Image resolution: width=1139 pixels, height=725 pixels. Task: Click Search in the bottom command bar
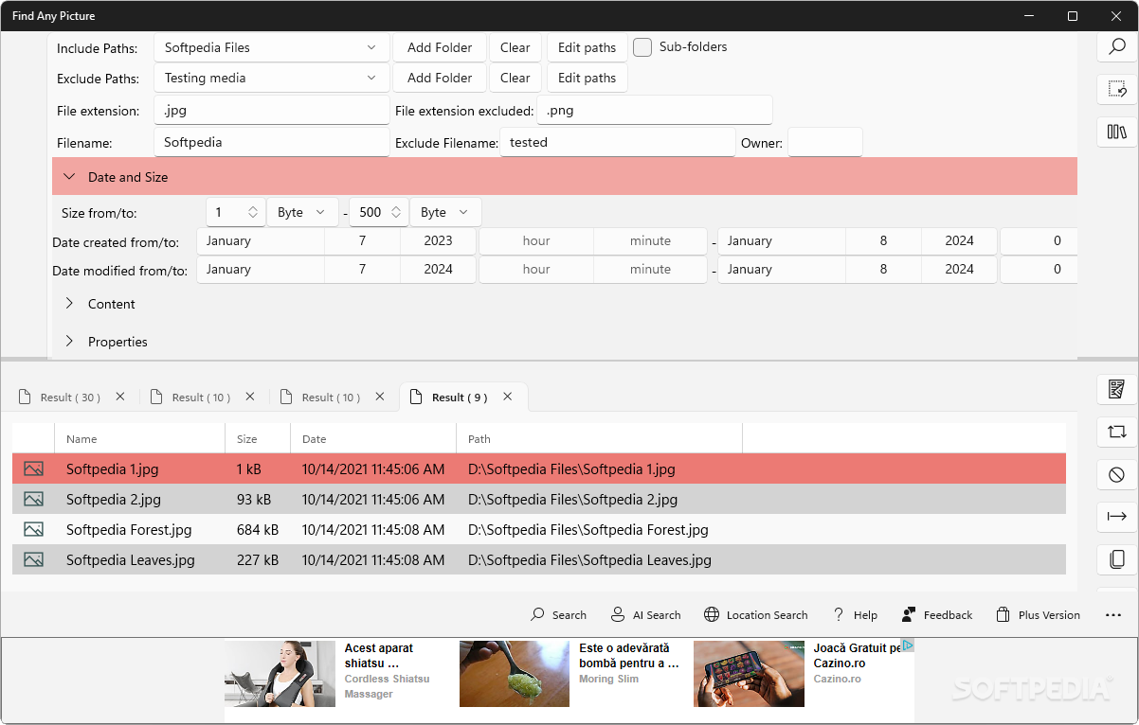558,615
